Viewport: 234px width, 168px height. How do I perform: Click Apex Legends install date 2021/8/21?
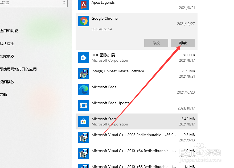point(187,8)
